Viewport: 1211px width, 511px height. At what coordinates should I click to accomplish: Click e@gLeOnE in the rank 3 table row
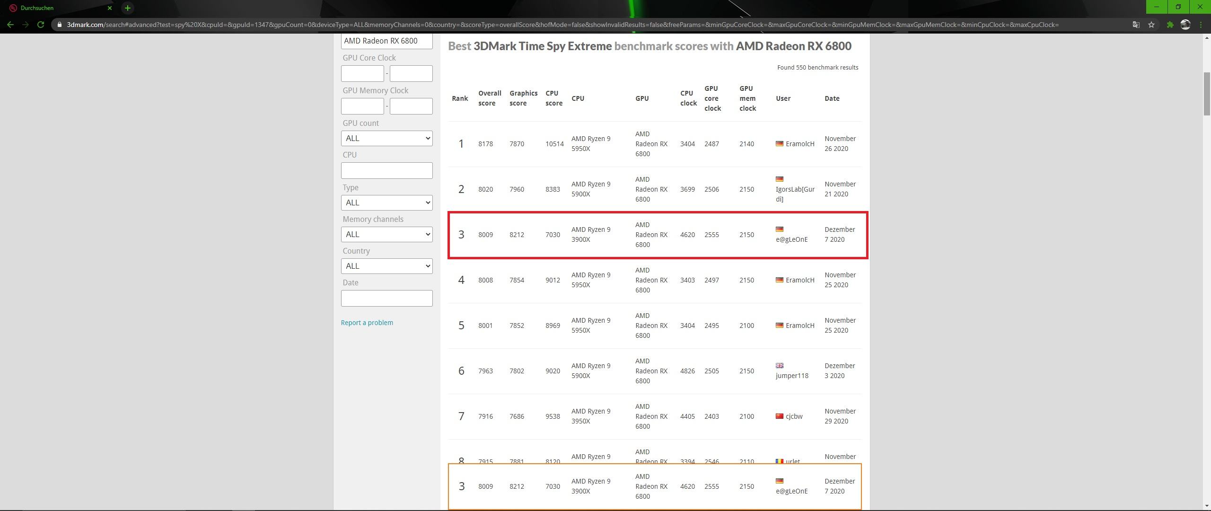[x=791, y=239]
